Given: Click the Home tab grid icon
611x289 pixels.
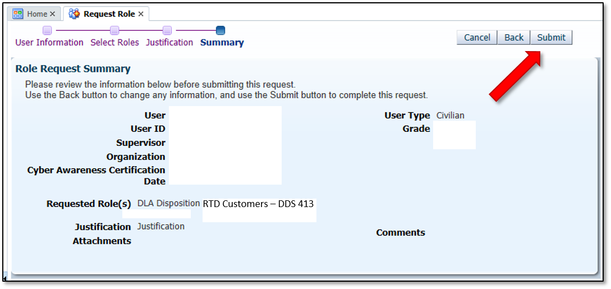Looking at the screenshot, I should point(18,14).
